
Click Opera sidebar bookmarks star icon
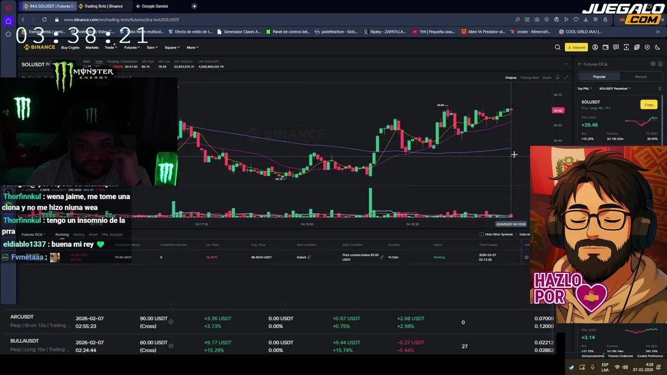tap(8, 34)
